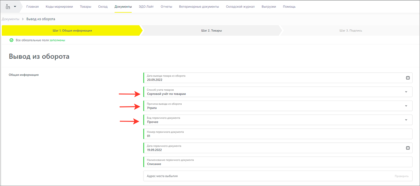The width and height of the screenshot is (420, 186).
Task: Click Вывод из оборота breadcrumb text
Action: (x=41, y=19)
